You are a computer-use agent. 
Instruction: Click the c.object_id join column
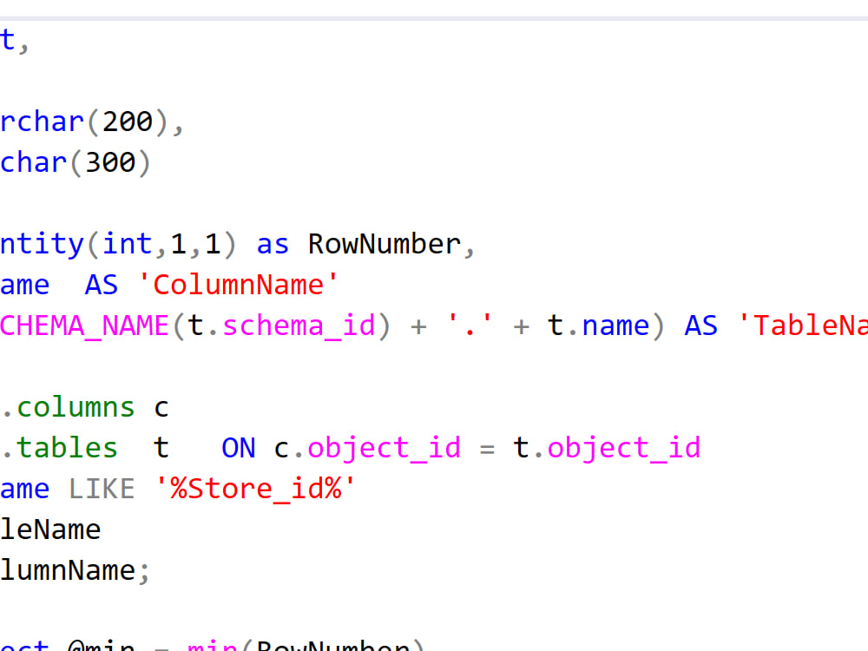tap(367, 448)
